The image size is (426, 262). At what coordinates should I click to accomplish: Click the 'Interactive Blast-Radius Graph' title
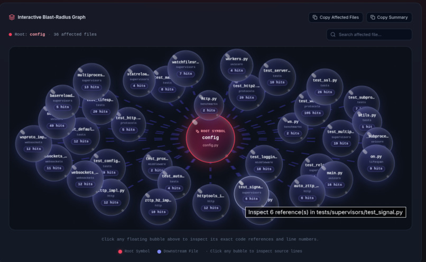51,17
